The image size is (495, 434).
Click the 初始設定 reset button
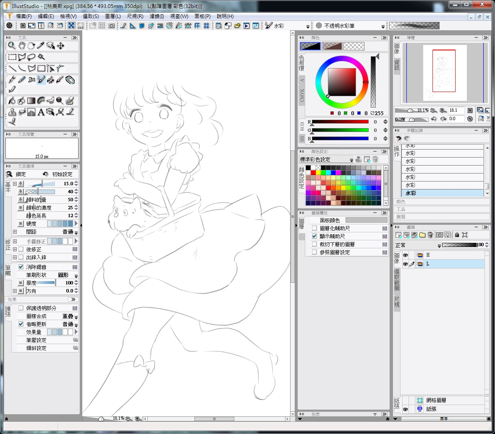(58, 174)
